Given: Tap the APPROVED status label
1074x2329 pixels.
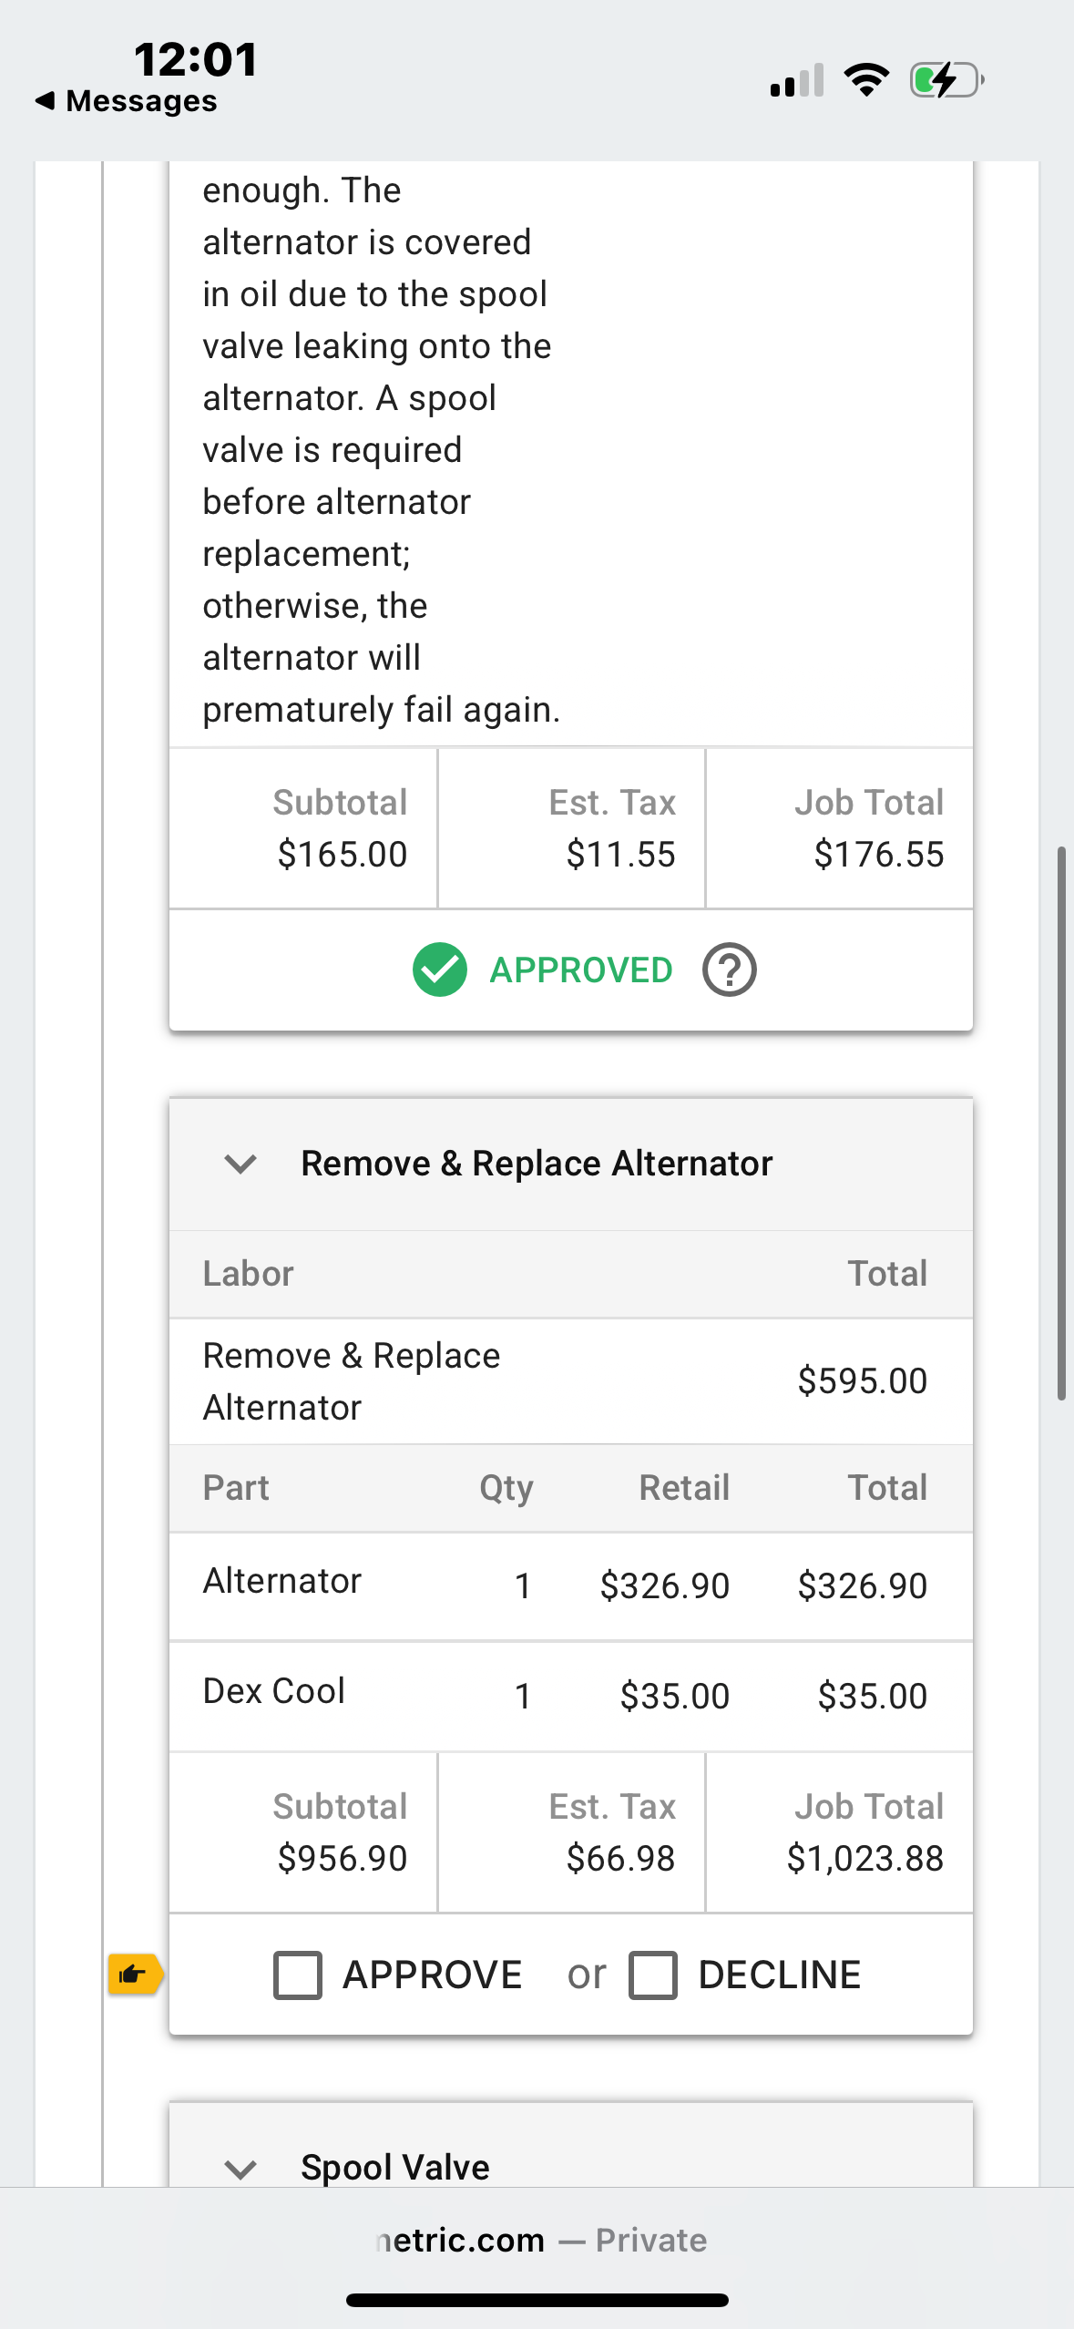Looking at the screenshot, I should click(x=581, y=970).
